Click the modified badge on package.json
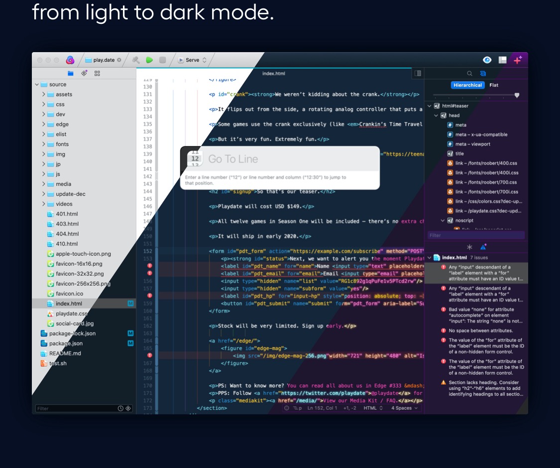560x468 pixels. [131, 344]
